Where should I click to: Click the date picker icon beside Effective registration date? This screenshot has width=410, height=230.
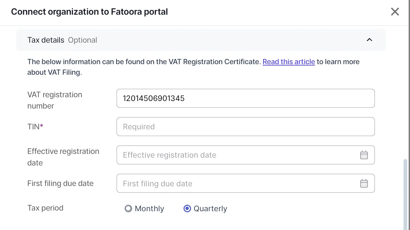tap(364, 155)
